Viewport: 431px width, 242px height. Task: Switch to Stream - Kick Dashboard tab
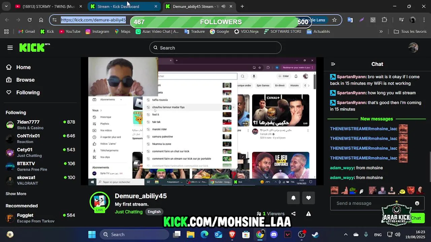pos(124,6)
